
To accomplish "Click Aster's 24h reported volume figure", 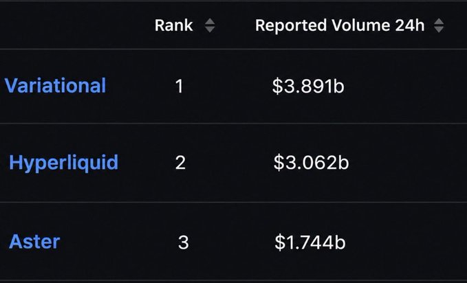I will coord(310,242).
